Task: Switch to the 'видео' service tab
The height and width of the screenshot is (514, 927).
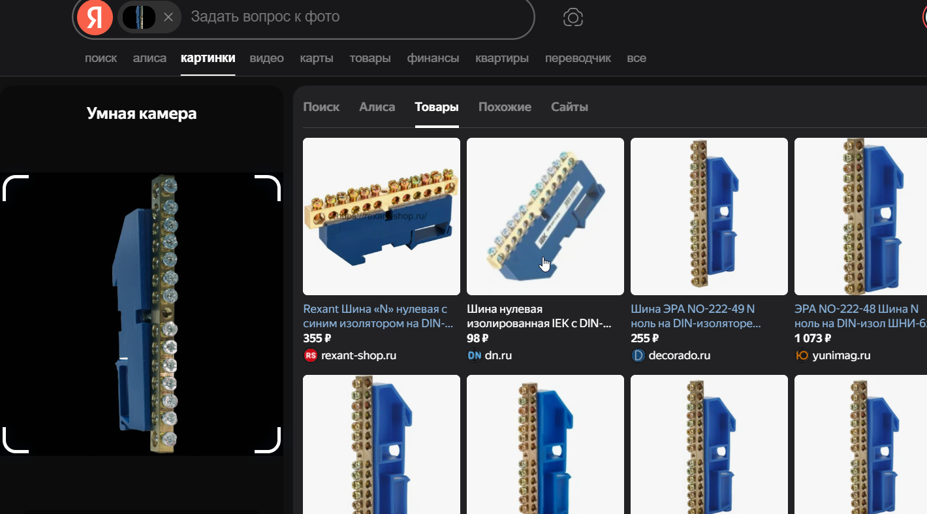Action: [266, 58]
